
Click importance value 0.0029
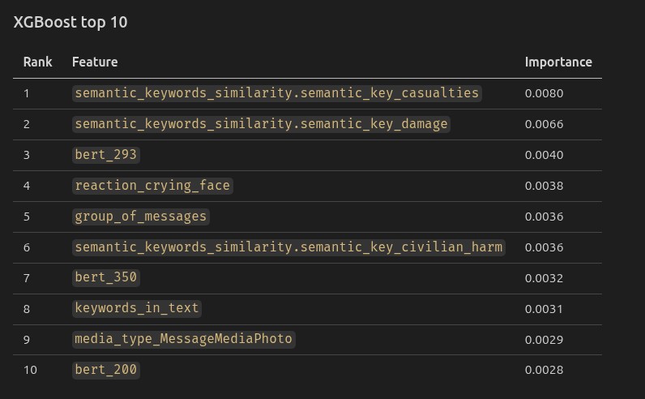(x=544, y=340)
